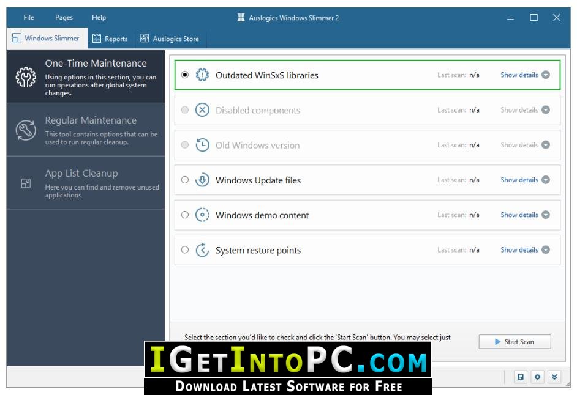577x395 pixels.
Task: Click the Regular Maintenance wrench icon
Action: coord(26,130)
